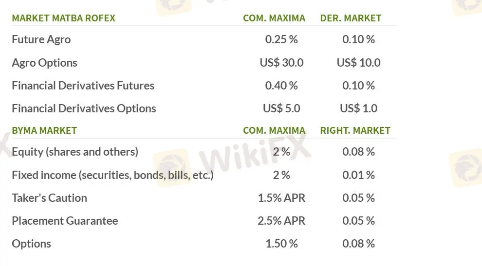Select the 1.50 % Options commission value
This screenshot has width=482, height=266.
point(281,244)
